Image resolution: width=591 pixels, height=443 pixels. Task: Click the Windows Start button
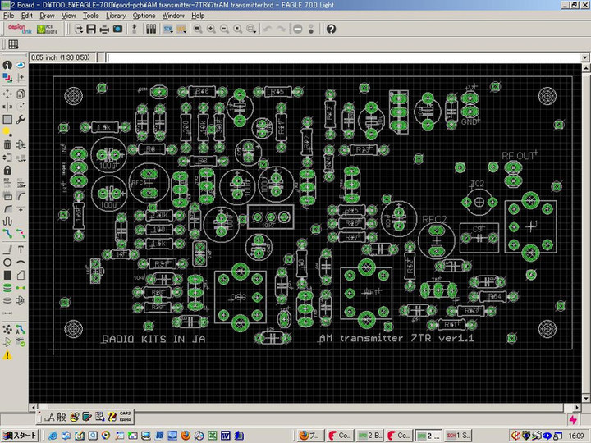click(19, 435)
